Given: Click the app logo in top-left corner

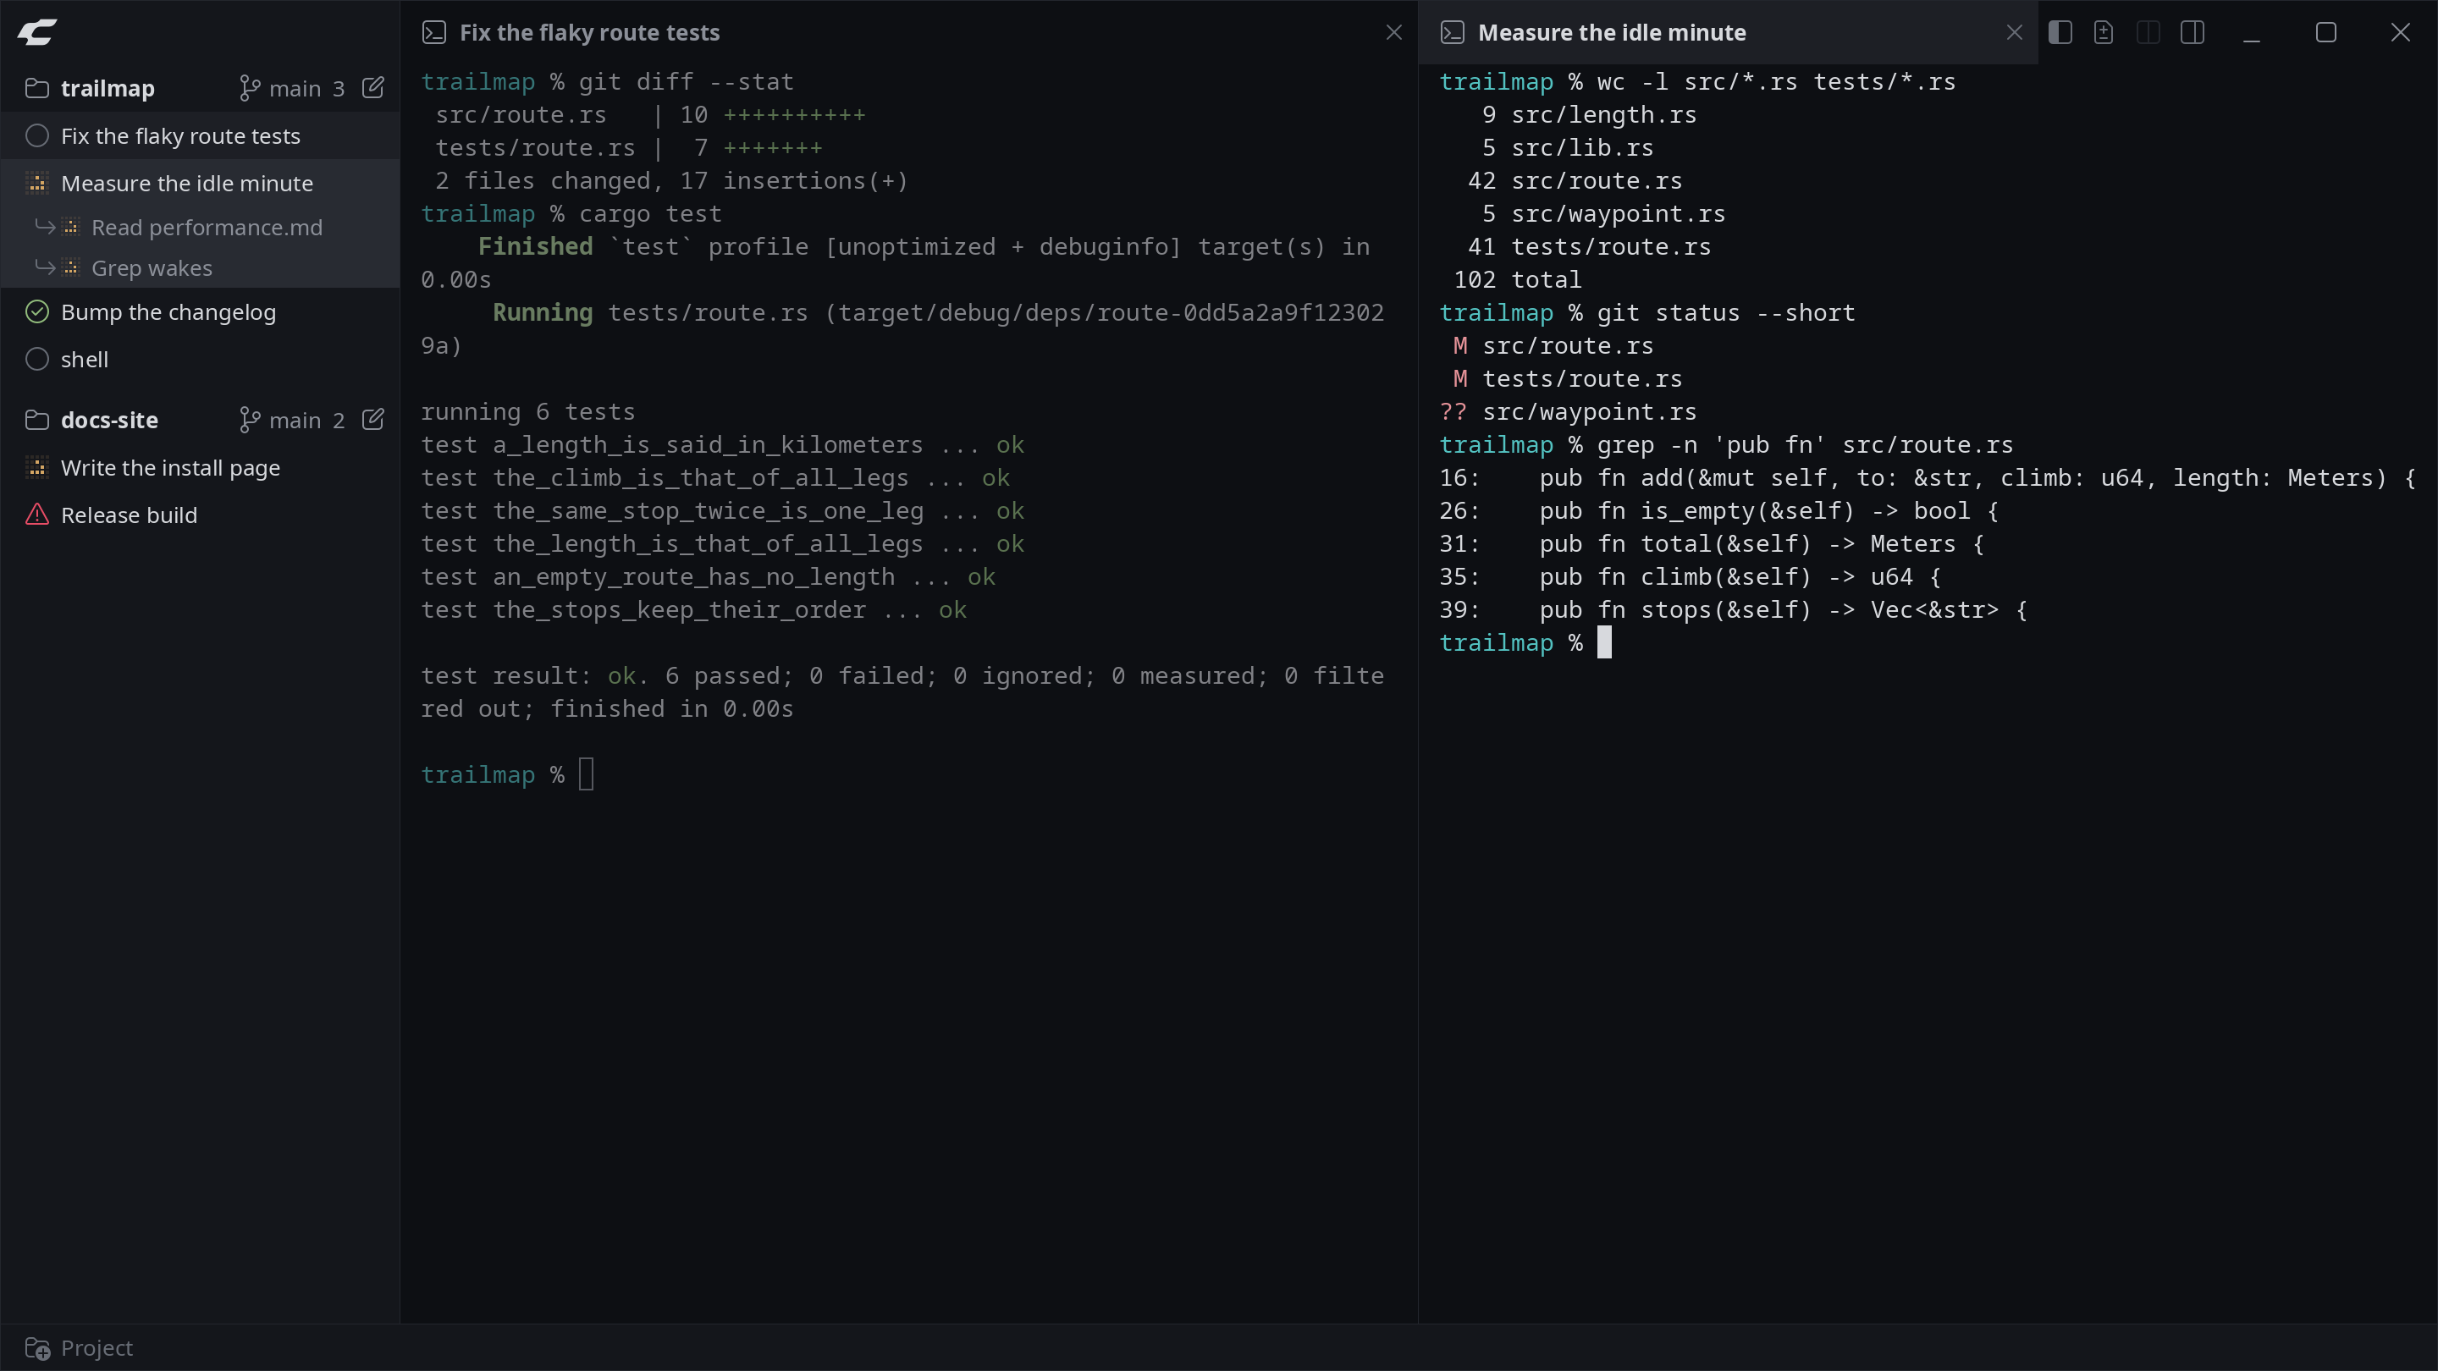Looking at the screenshot, I should pyautogui.click(x=37, y=32).
